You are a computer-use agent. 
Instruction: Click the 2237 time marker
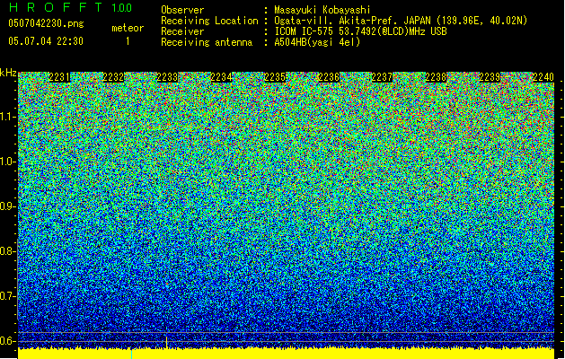click(x=382, y=77)
